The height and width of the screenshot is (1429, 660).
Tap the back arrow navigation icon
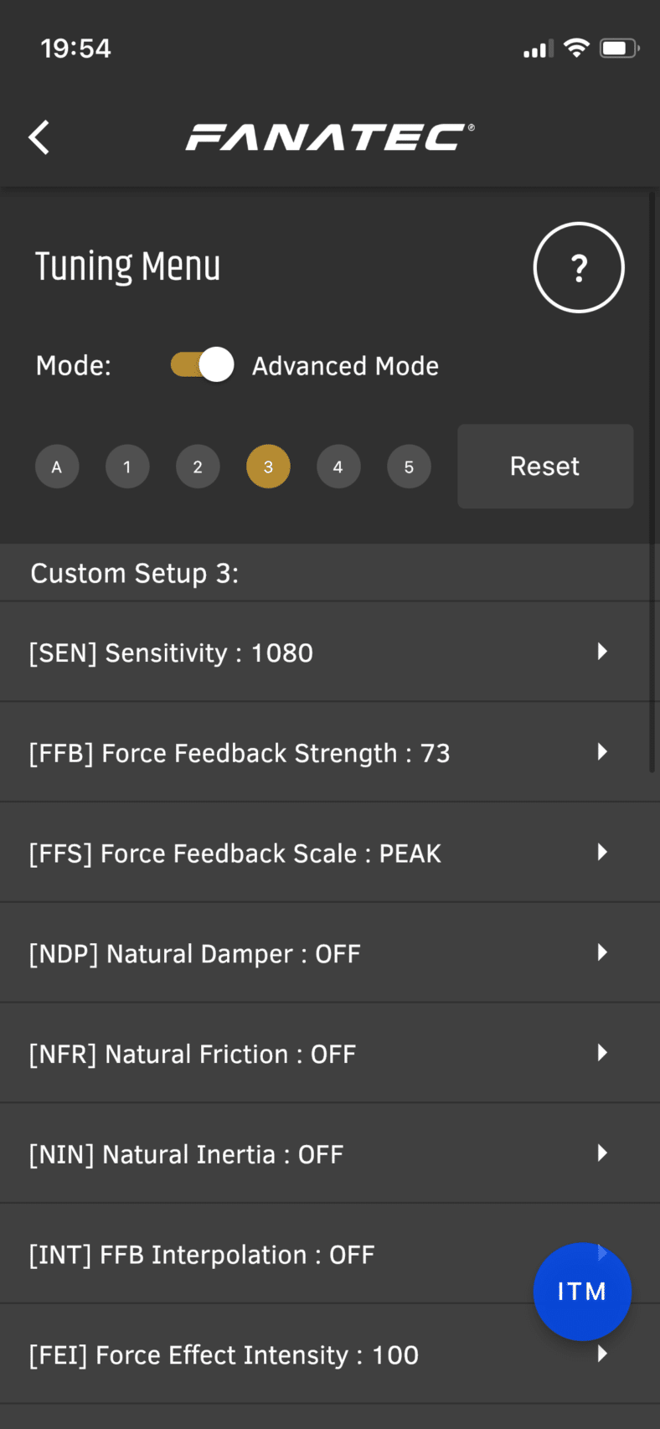pyautogui.click(x=39, y=137)
